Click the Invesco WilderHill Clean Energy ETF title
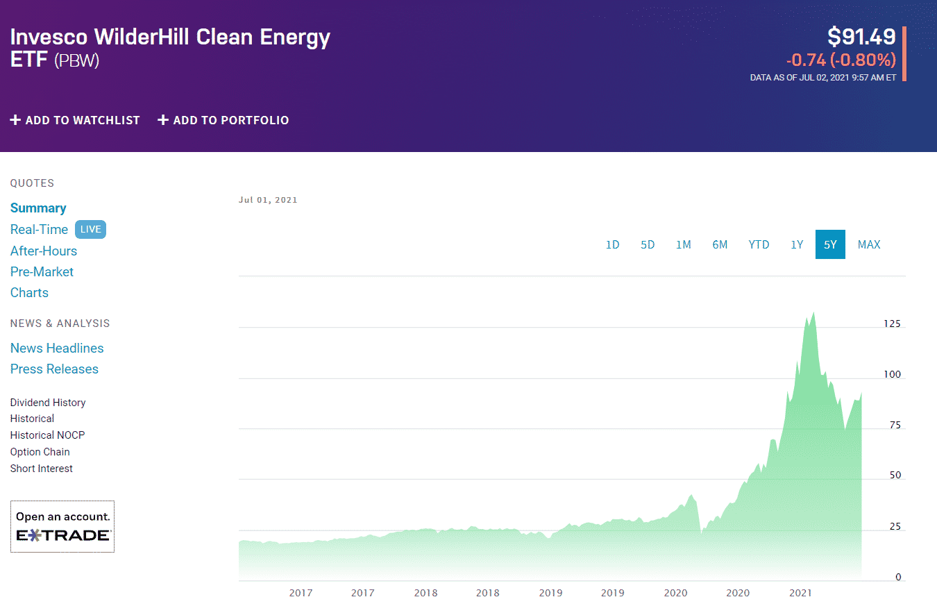 (x=170, y=48)
